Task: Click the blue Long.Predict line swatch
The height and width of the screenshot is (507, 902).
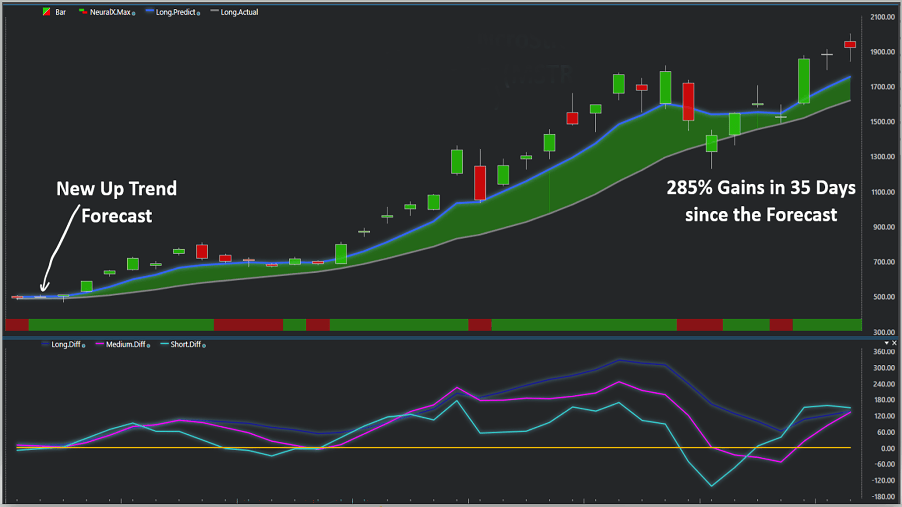Action: (150, 11)
